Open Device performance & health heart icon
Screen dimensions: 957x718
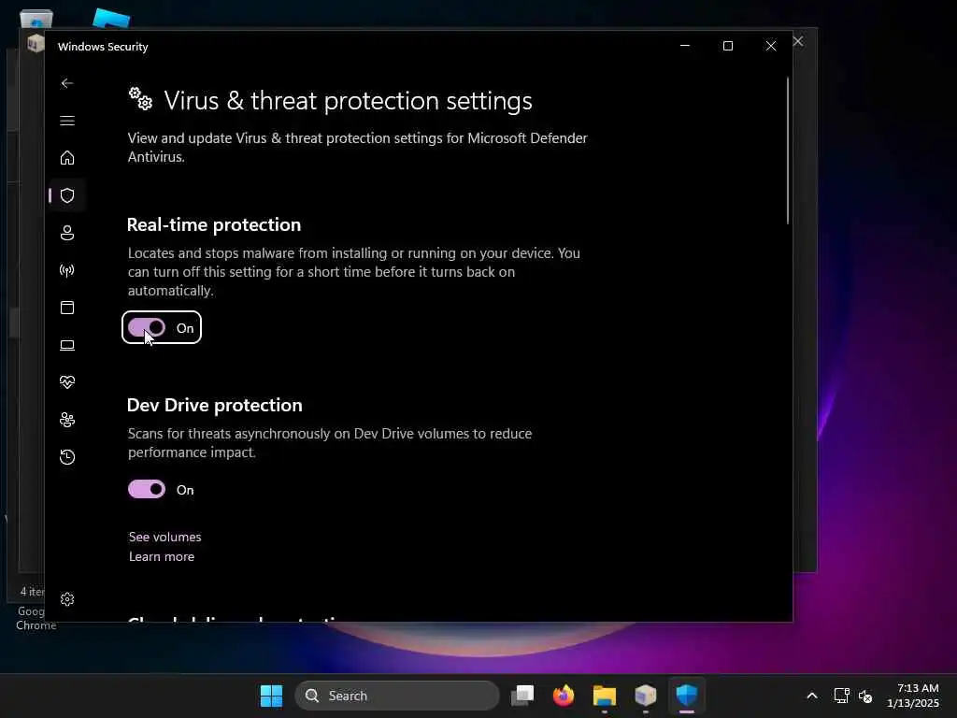click(x=67, y=382)
